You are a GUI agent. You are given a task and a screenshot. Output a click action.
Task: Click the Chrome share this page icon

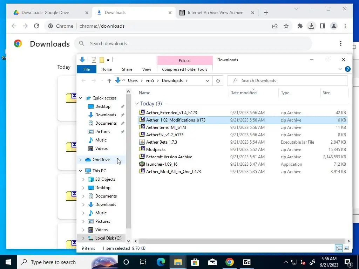(275, 26)
